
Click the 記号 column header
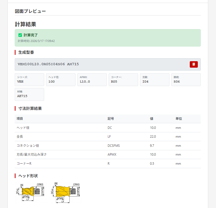111,119
